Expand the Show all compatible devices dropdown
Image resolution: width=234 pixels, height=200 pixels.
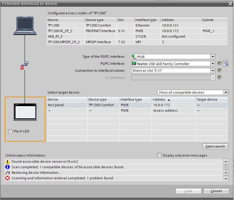coord(226,92)
